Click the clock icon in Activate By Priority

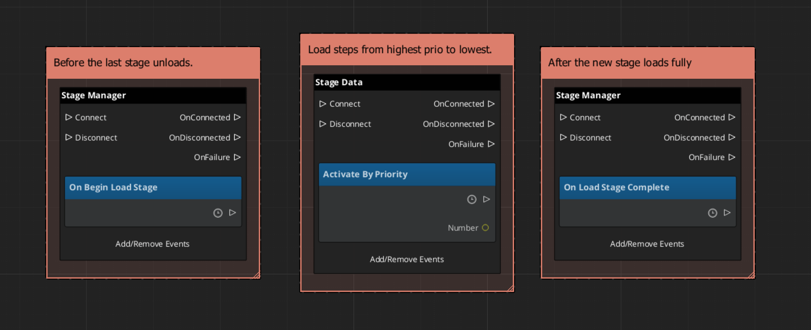471,199
